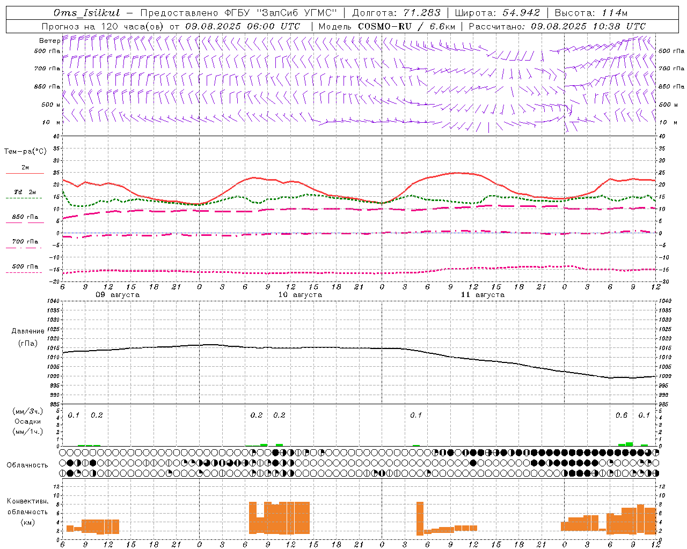Click the Осадки panel label

point(27,421)
